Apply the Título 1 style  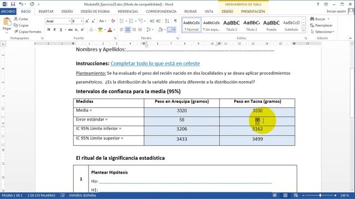coord(231,25)
